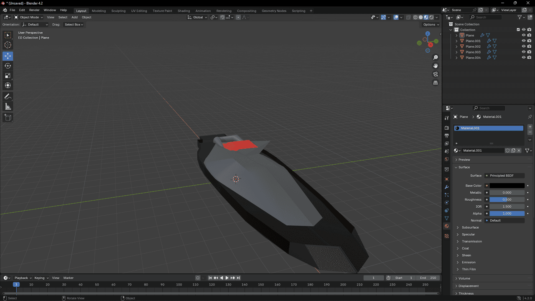This screenshot has height=301, width=535.
Task: Select the Scale tool
Action: click(8, 76)
